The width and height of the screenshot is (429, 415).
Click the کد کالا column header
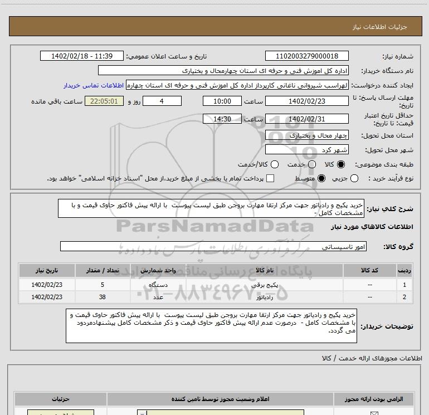370,271
